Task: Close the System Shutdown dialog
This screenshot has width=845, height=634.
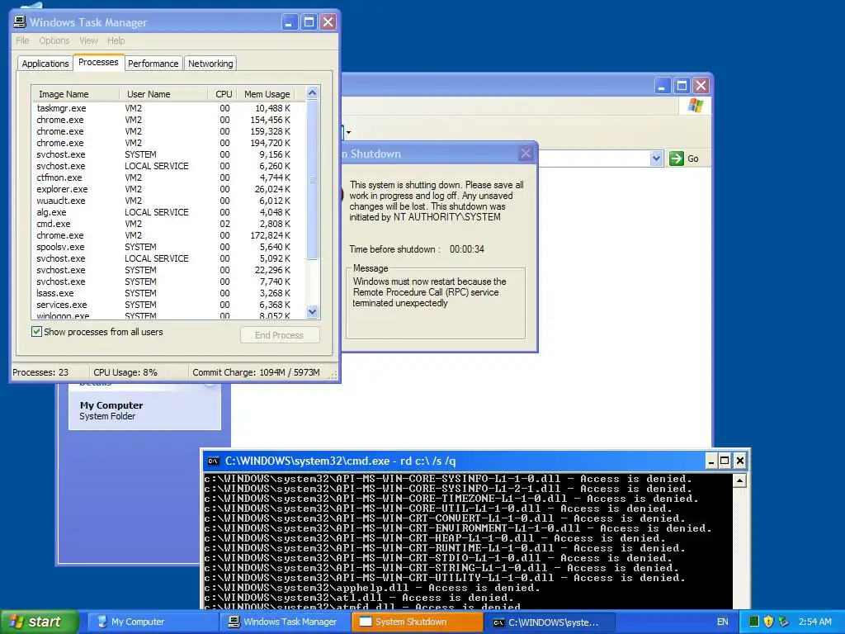Action: click(526, 154)
